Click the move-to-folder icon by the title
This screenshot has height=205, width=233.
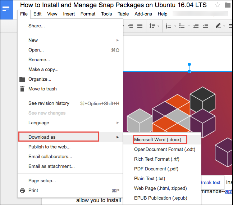pos(228,5)
